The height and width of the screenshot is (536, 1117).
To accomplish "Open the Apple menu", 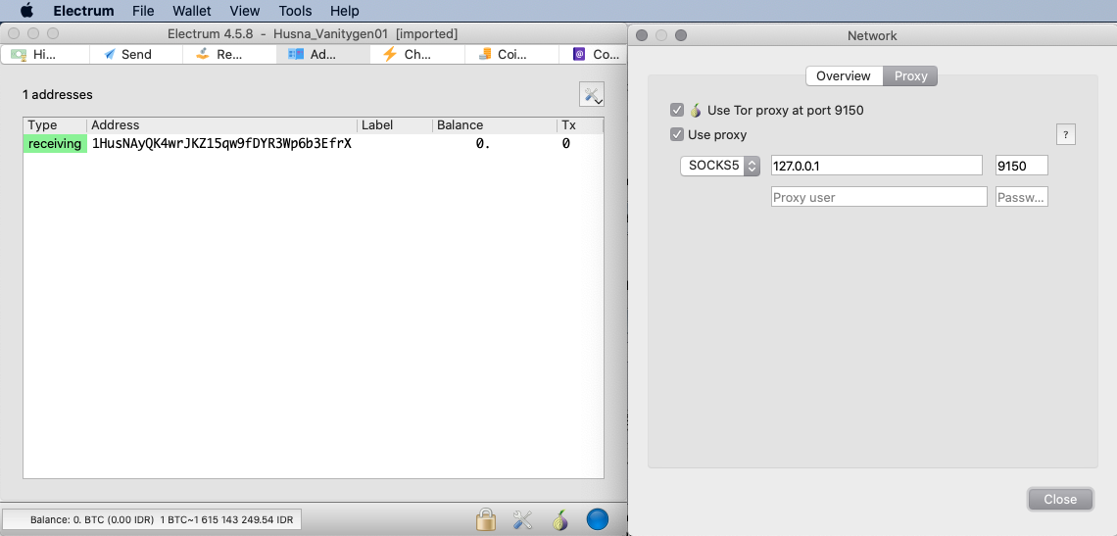I will (x=26, y=11).
